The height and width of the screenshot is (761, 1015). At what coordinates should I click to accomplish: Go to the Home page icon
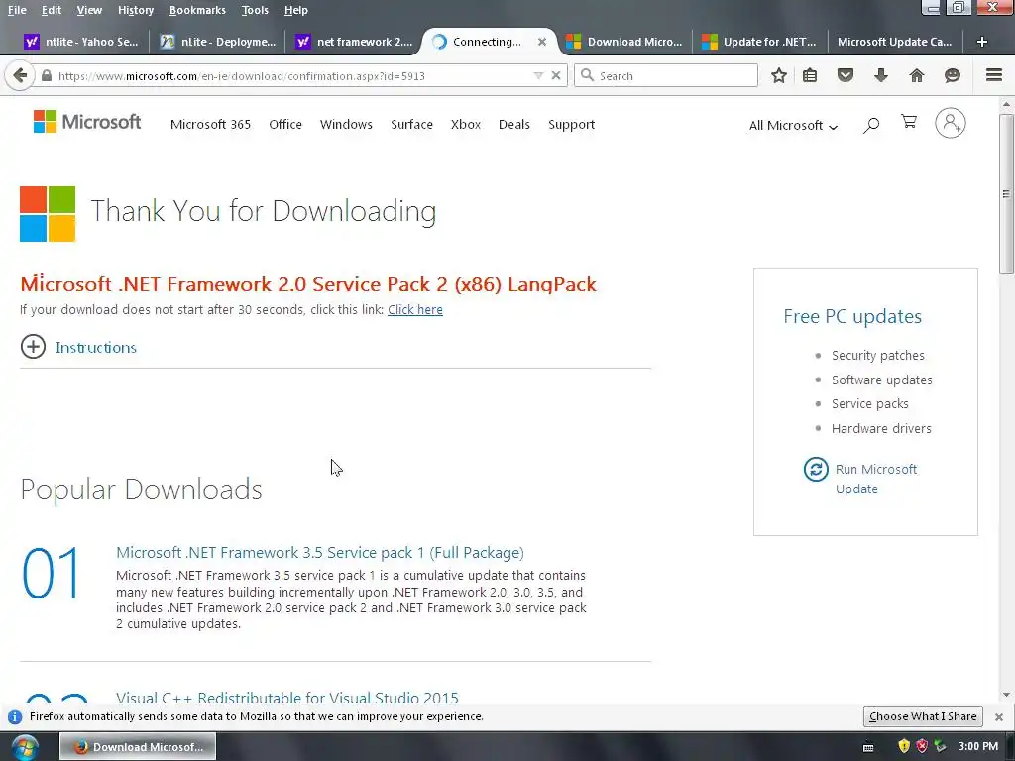tap(916, 75)
